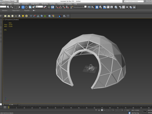
Task: Click the time slider left arrow
Action: click(x=3, y=104)
